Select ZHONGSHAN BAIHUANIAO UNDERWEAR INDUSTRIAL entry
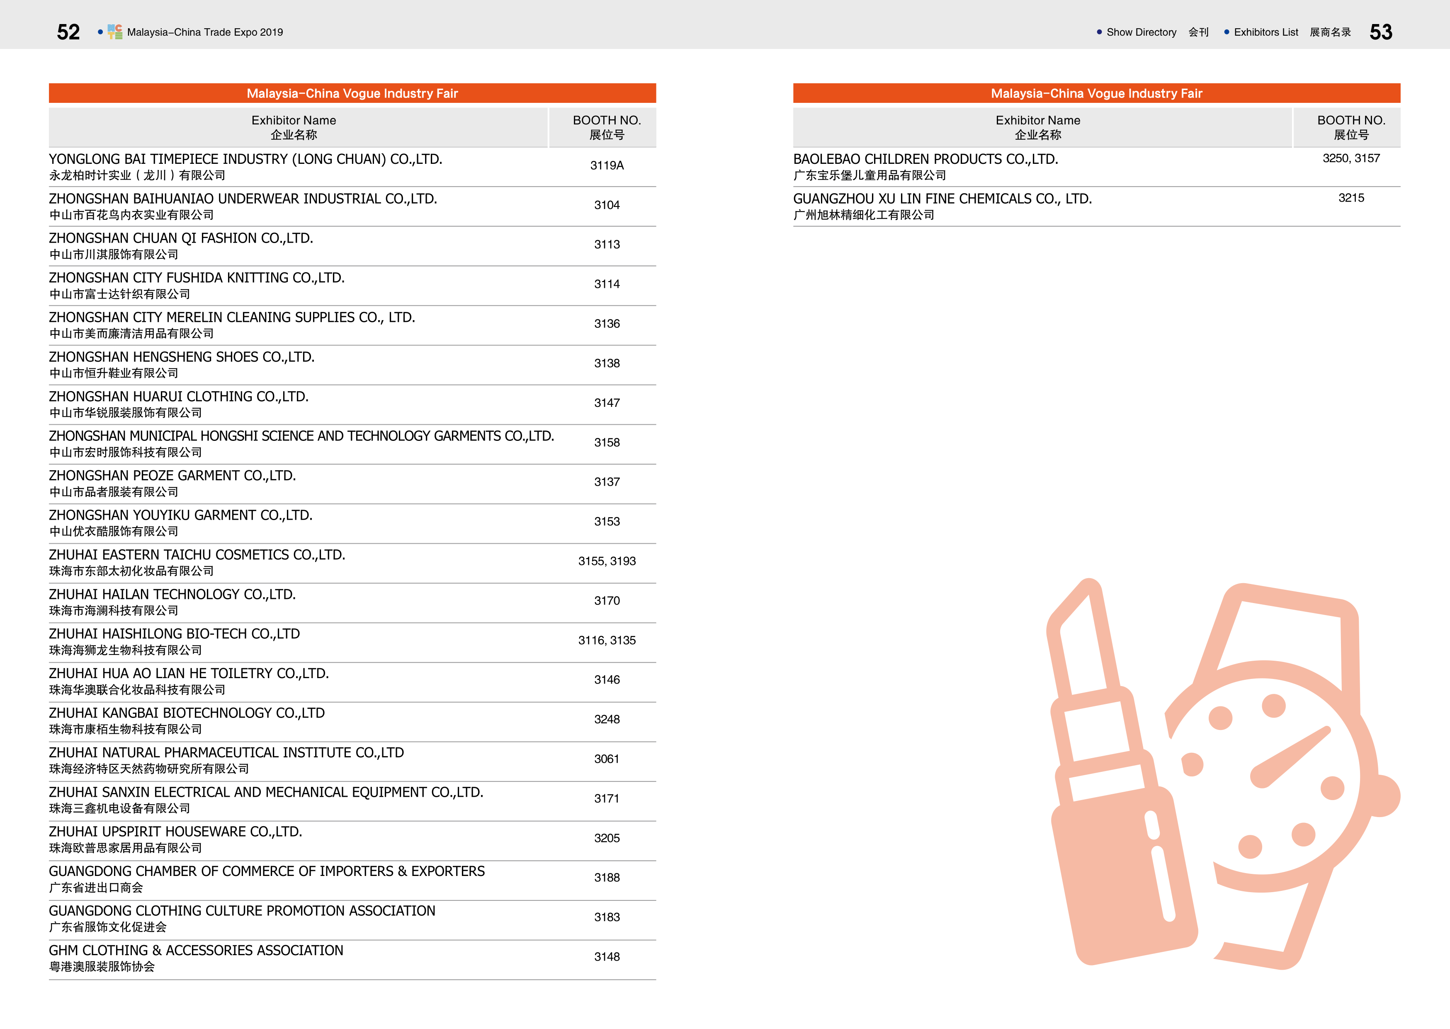 [x=243, y=207]
